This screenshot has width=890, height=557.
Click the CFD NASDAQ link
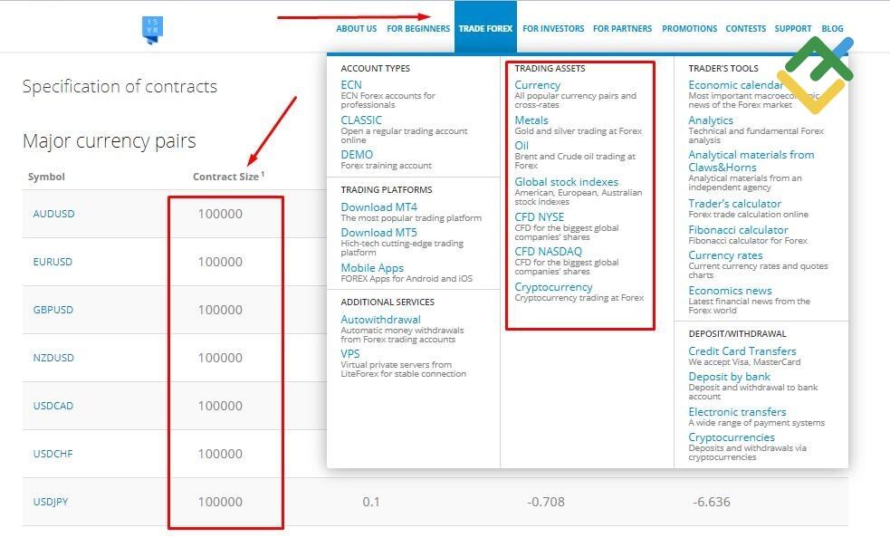548,252
